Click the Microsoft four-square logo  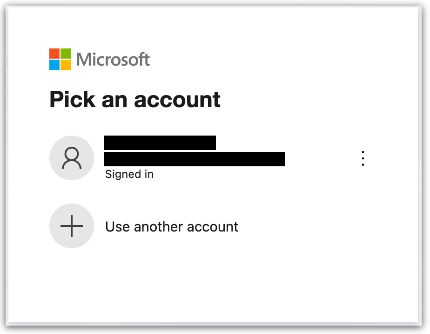[60, 59]
